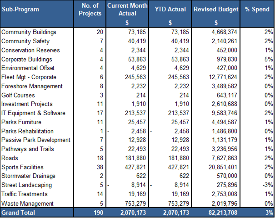
Task: Click the 2,753,008 revised budget value
Action: (224, 194)
